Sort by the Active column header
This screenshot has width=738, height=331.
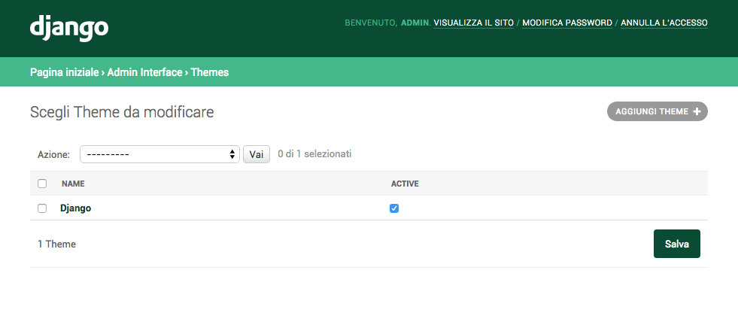(x=405, y=184)
